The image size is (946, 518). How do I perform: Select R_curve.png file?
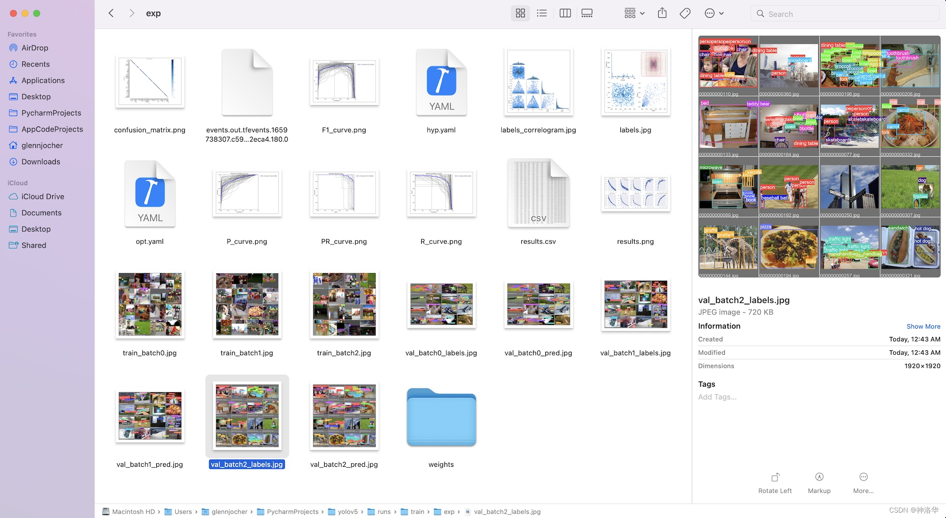[x=441, y=193]
